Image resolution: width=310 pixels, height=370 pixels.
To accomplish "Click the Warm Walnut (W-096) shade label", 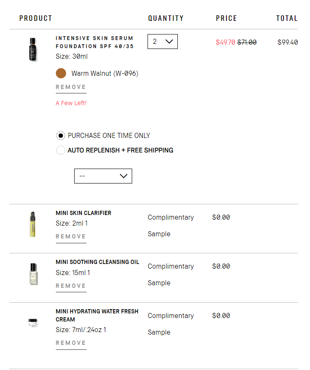I will [x=105, y=73].
